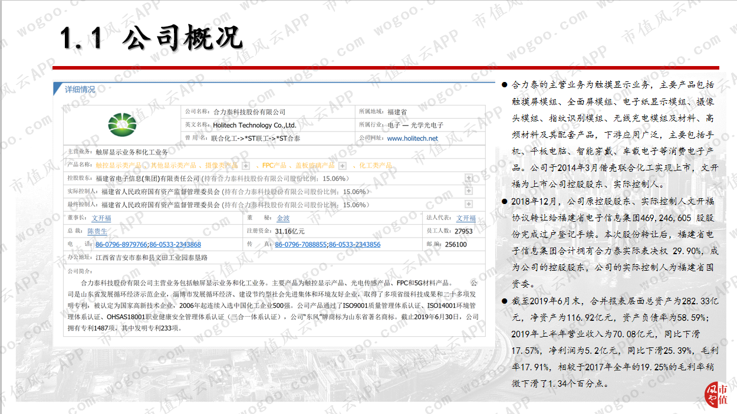Viewport: 737px width, 414px height.
Task: Click the 市值风云 red seal logo
Action: tap(716, 396)
